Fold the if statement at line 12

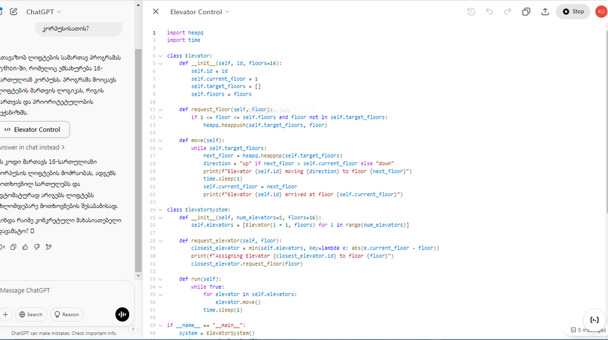tap(160, 117)
